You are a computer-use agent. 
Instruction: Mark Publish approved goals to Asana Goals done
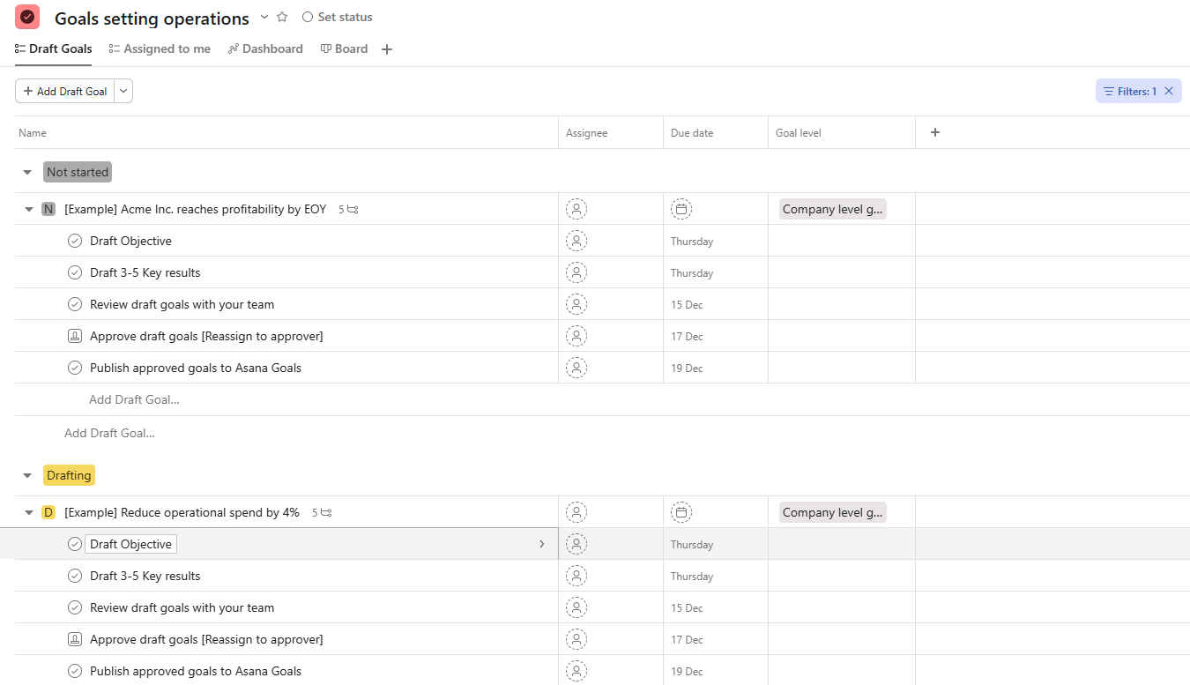(75, 368)
